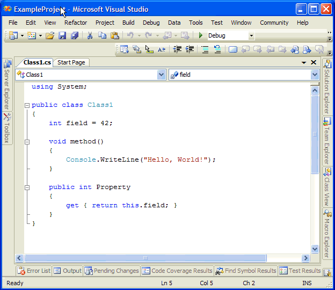Click the Save All icon
This screenshot has height=290, width=335.
[x=75, y=35]
